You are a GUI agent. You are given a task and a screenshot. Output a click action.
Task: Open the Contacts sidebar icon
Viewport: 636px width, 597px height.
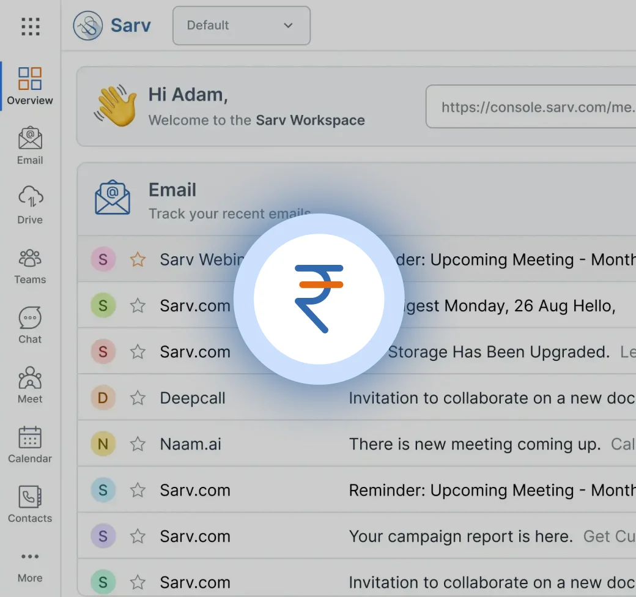pyautogui.click(x=30, y=505)
